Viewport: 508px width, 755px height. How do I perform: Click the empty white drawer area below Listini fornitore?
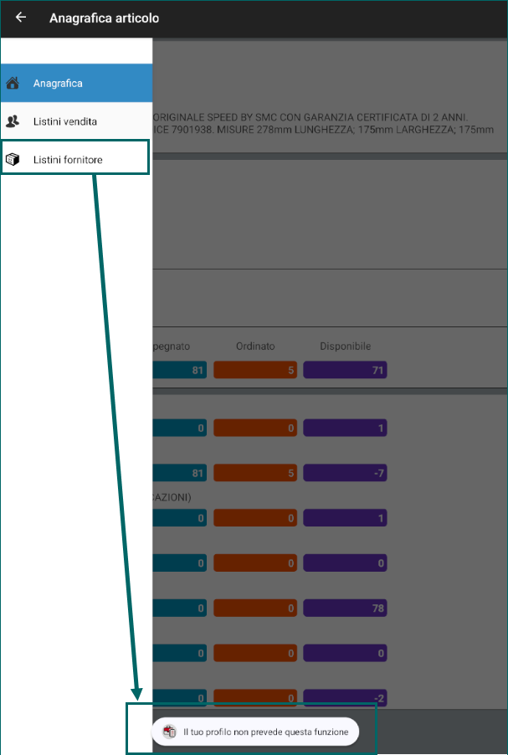coord(76,434)
